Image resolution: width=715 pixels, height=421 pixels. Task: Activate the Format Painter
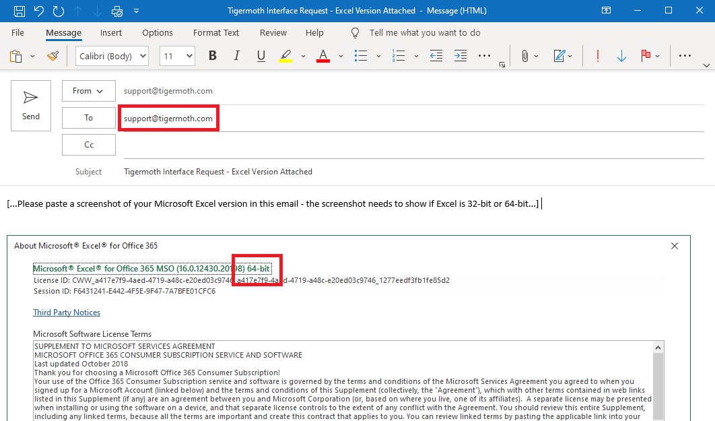53,56
